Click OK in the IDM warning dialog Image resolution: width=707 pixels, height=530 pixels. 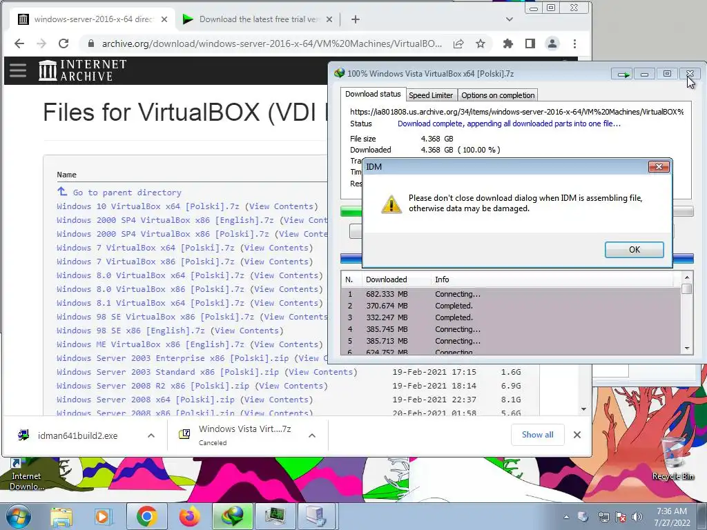[634, 250]
